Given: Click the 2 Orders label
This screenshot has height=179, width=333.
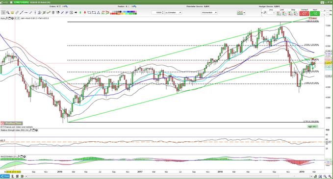Looking at the screenshot, I should (313, 18).
